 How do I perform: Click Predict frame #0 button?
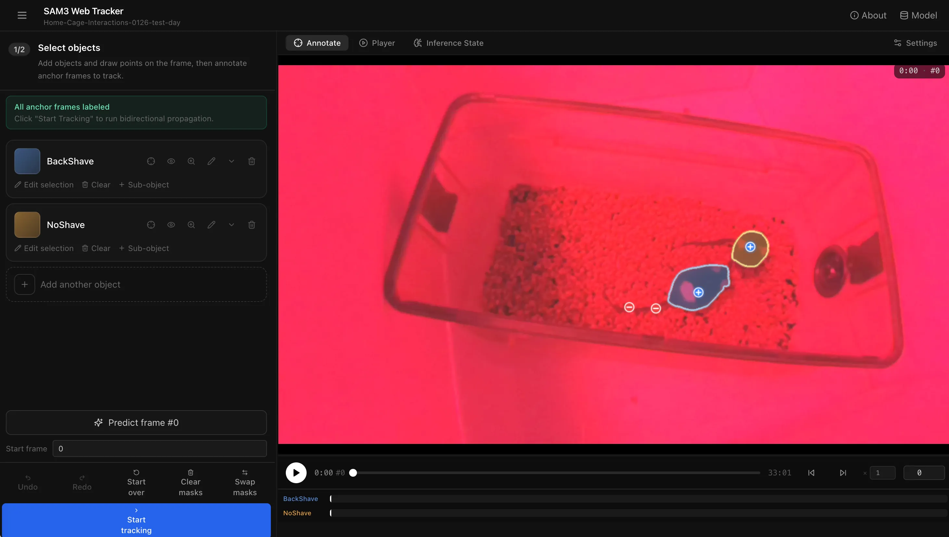[x=136, y=423]
